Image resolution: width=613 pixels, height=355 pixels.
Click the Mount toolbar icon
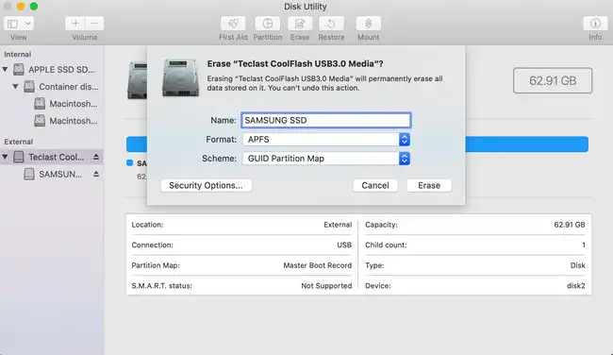[x=368, y=24]
